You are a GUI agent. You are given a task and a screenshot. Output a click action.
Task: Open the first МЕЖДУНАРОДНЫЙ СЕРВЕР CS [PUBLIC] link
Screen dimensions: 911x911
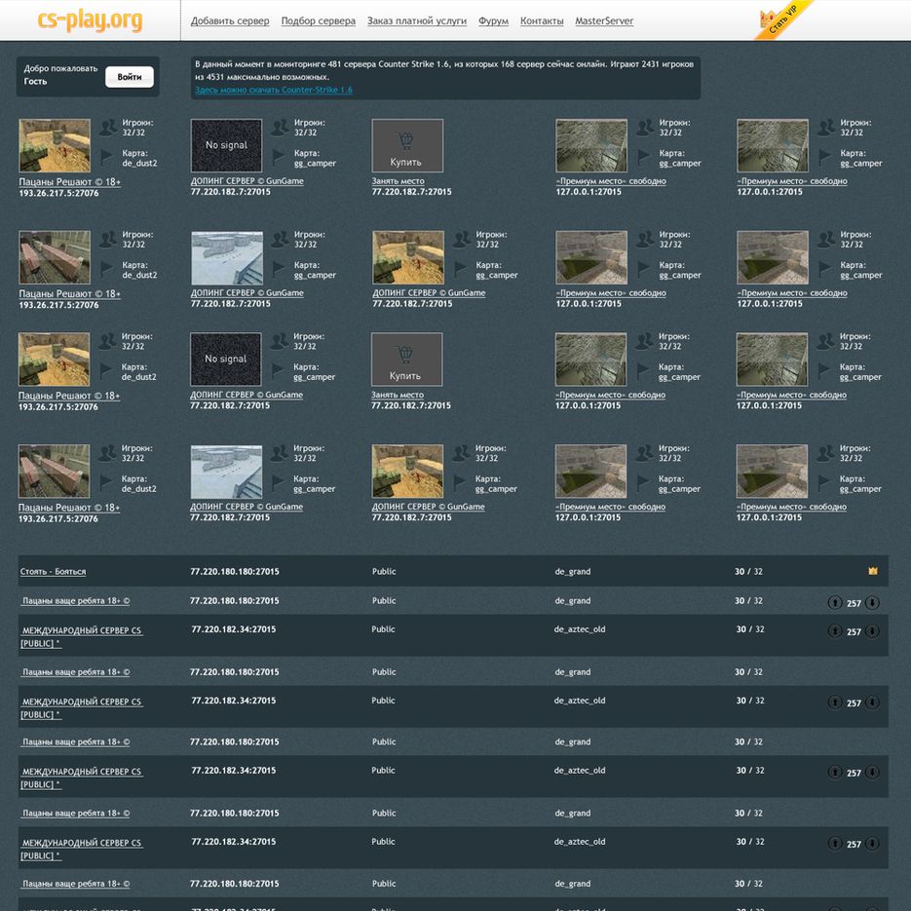click(81, 637)
